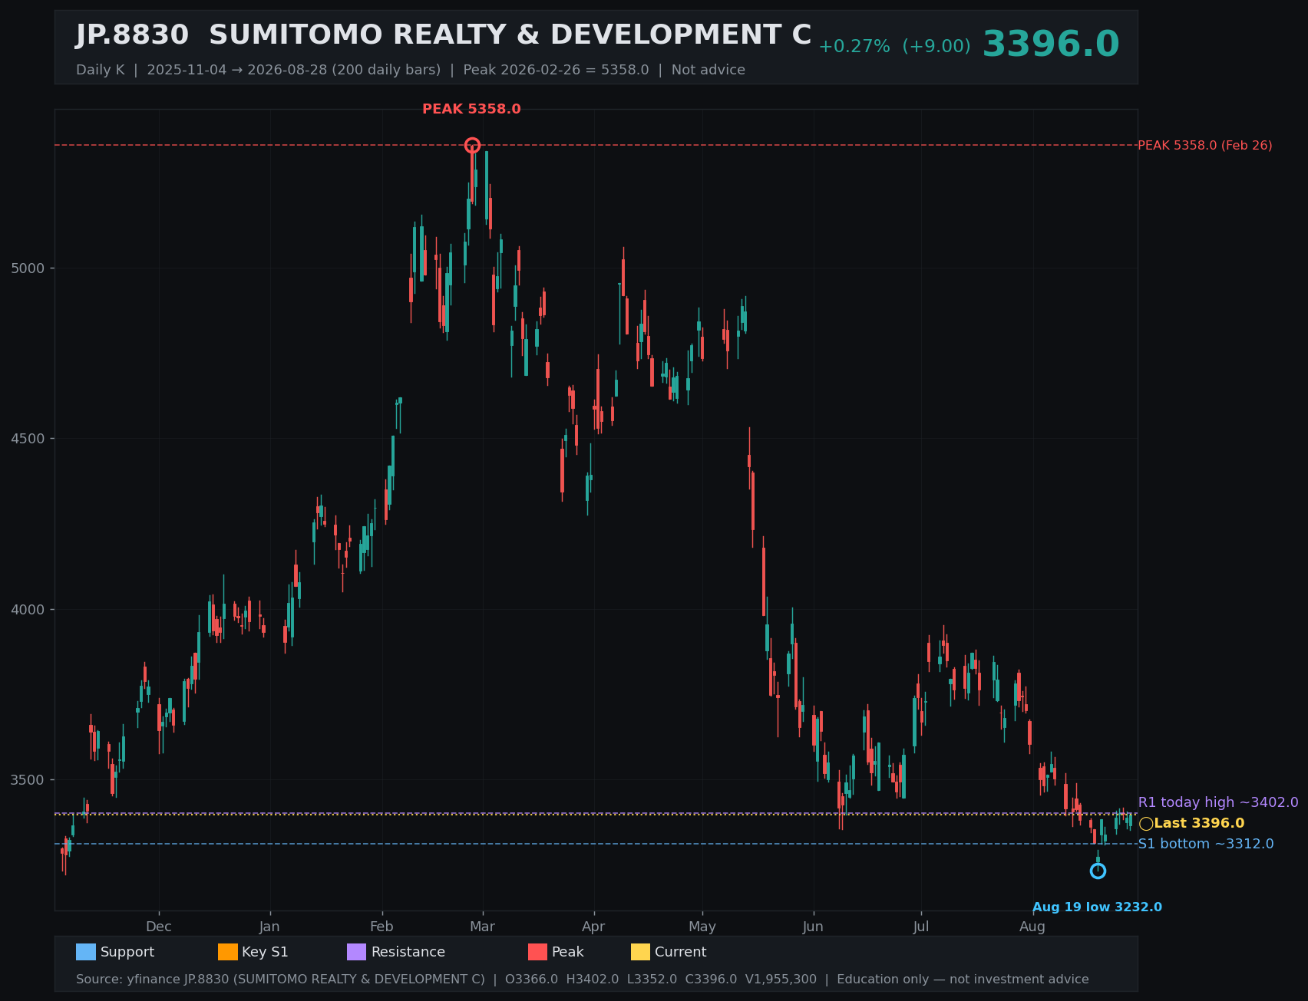Click the 'Jul' x-axis month label
The height and width of the screenshot is (1001, 1308).
point(921,927)
